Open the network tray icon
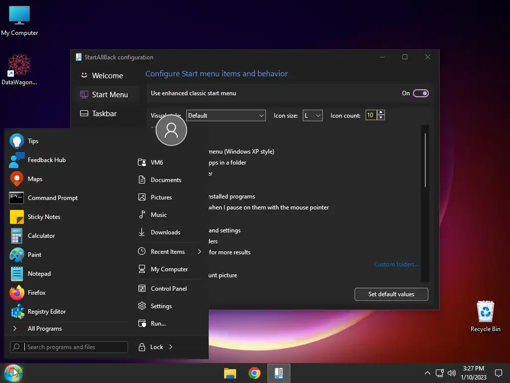Screen dimensions: 510x383 (x=439, y=373)
